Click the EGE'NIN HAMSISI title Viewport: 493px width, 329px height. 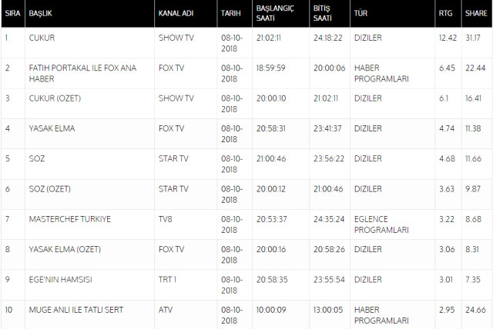[61, 279]
